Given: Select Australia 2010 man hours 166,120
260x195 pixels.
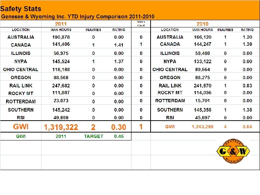Looking at the screenshot, I should (203, 37).
